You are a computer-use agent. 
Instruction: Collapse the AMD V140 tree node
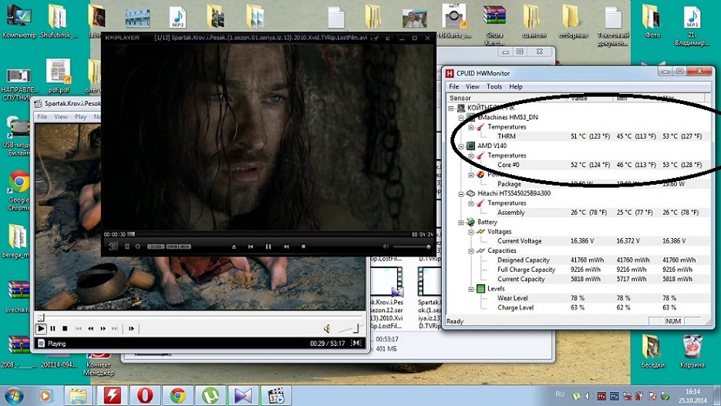(461, 146)
